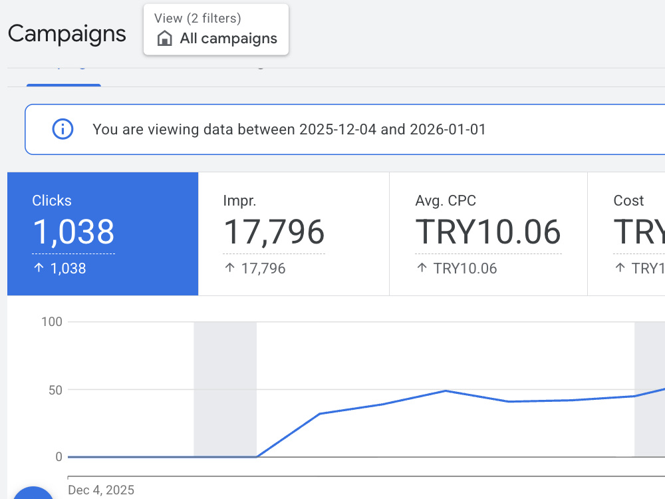Select the Impr. scorecard
Image resolution: width=665 pixels, height=499 pixels.
click(x=293, y=234)
